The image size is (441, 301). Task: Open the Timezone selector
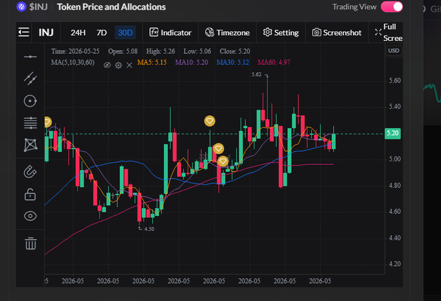coord(227,32)
